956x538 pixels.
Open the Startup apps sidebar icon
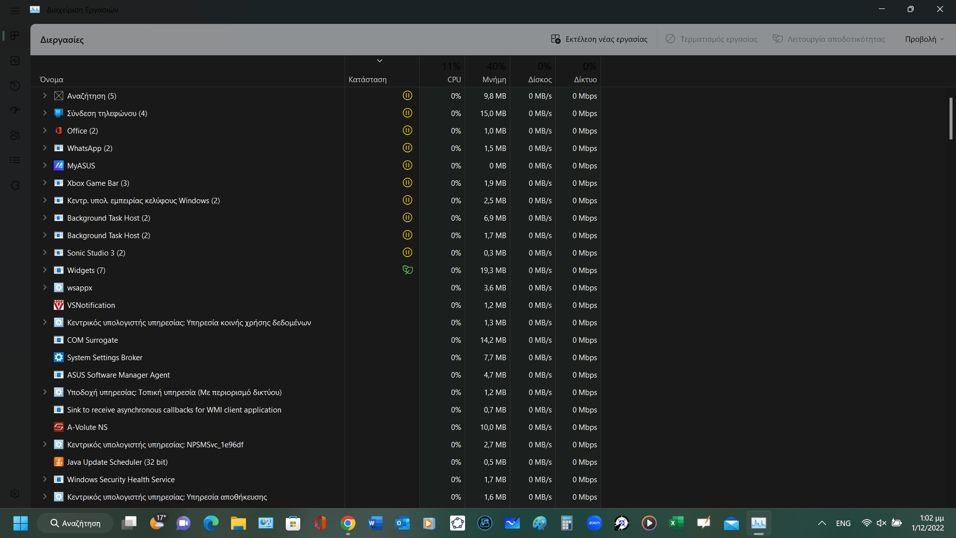click(15, 110)
